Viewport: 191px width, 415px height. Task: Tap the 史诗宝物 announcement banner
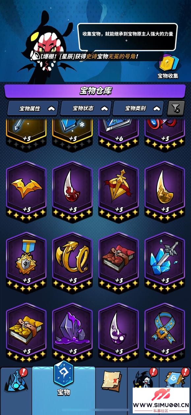[89, 56]
